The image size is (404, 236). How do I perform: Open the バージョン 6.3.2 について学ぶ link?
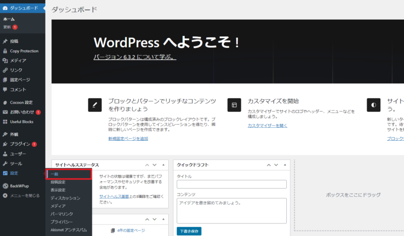135,57
